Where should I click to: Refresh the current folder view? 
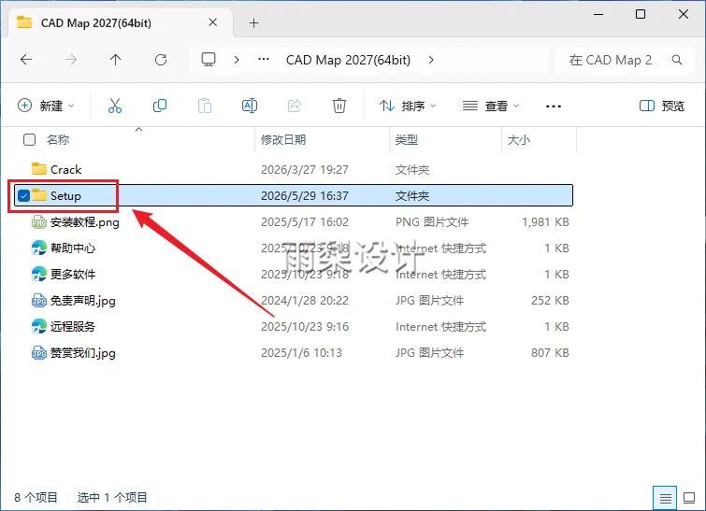pyautogui.click(x=161, y=60)
